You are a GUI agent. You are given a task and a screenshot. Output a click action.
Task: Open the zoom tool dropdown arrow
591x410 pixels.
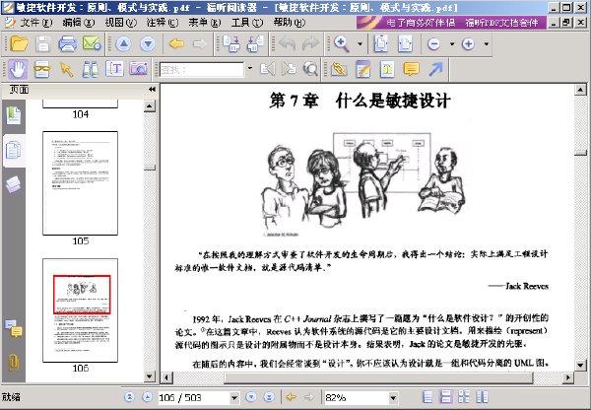pos(360,44)
